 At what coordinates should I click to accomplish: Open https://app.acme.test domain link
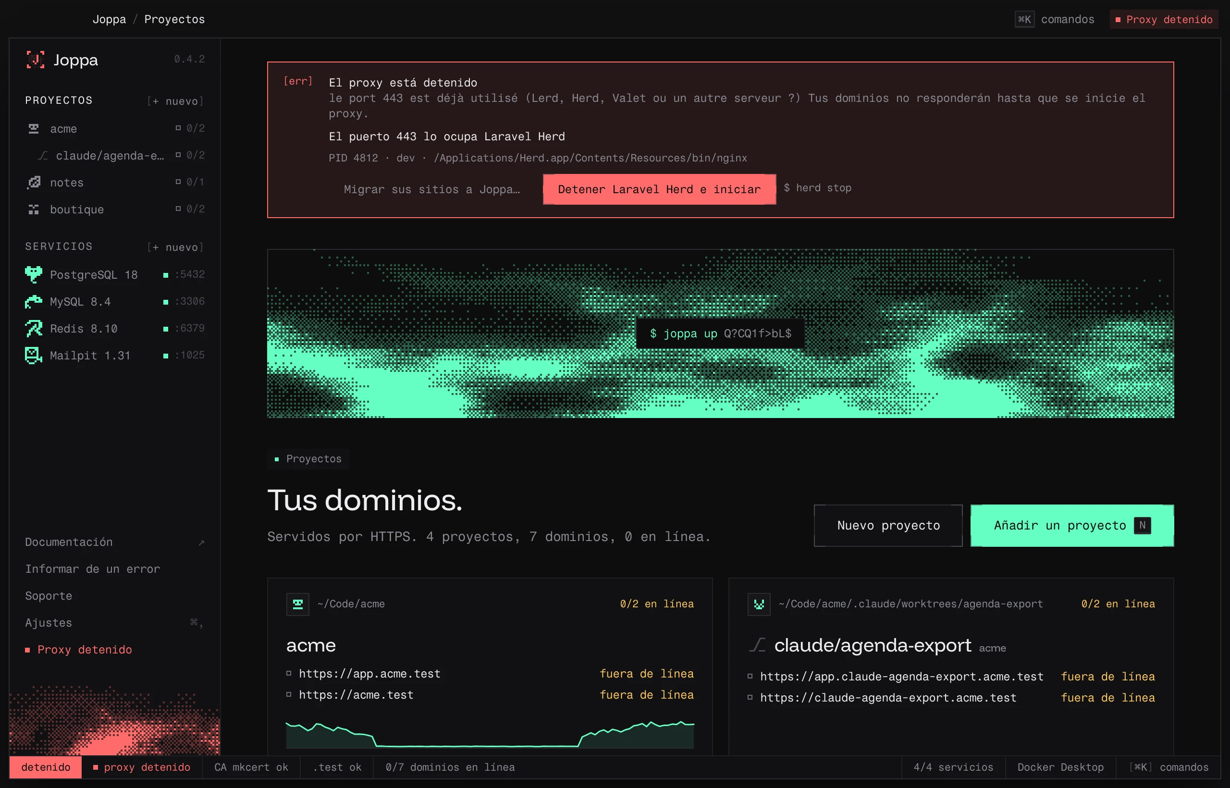(369, 673)
